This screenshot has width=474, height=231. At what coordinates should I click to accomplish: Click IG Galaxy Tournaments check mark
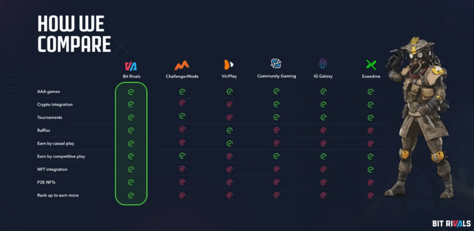pyautogui.click(x=323, y=117)
